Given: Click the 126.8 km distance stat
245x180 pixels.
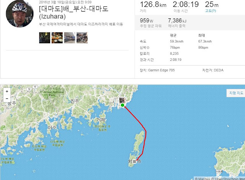Looking at the screenshot, I should click(153, 4).
